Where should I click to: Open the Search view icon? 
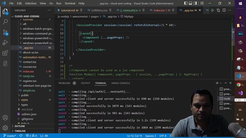[x=5, y=21]
